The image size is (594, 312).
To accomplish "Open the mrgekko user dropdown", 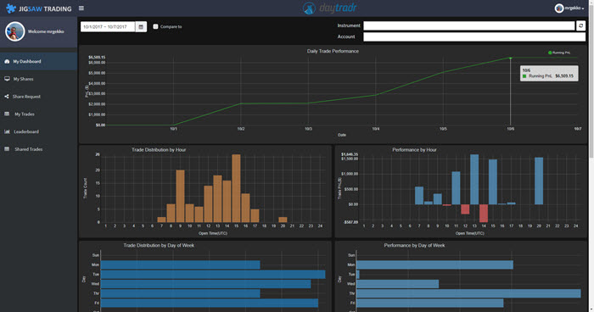I will pos(569,8).
